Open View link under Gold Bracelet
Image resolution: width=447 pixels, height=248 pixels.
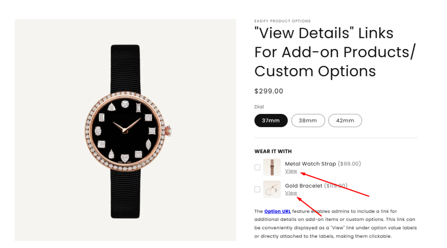(x=291, y=193)
